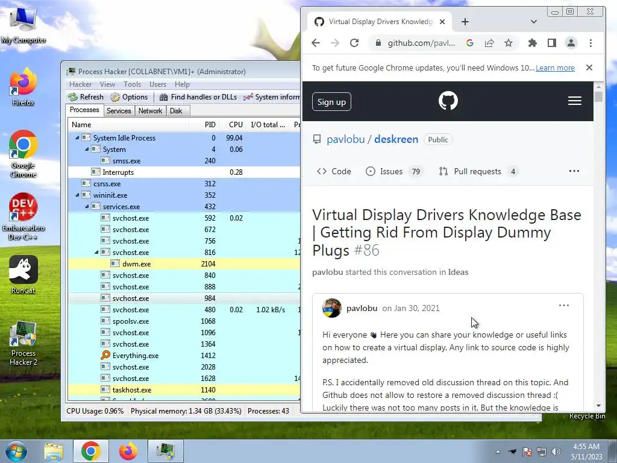617x463 pixels.
Task: Bookmark this page with star icon
Action: [509, 43]
